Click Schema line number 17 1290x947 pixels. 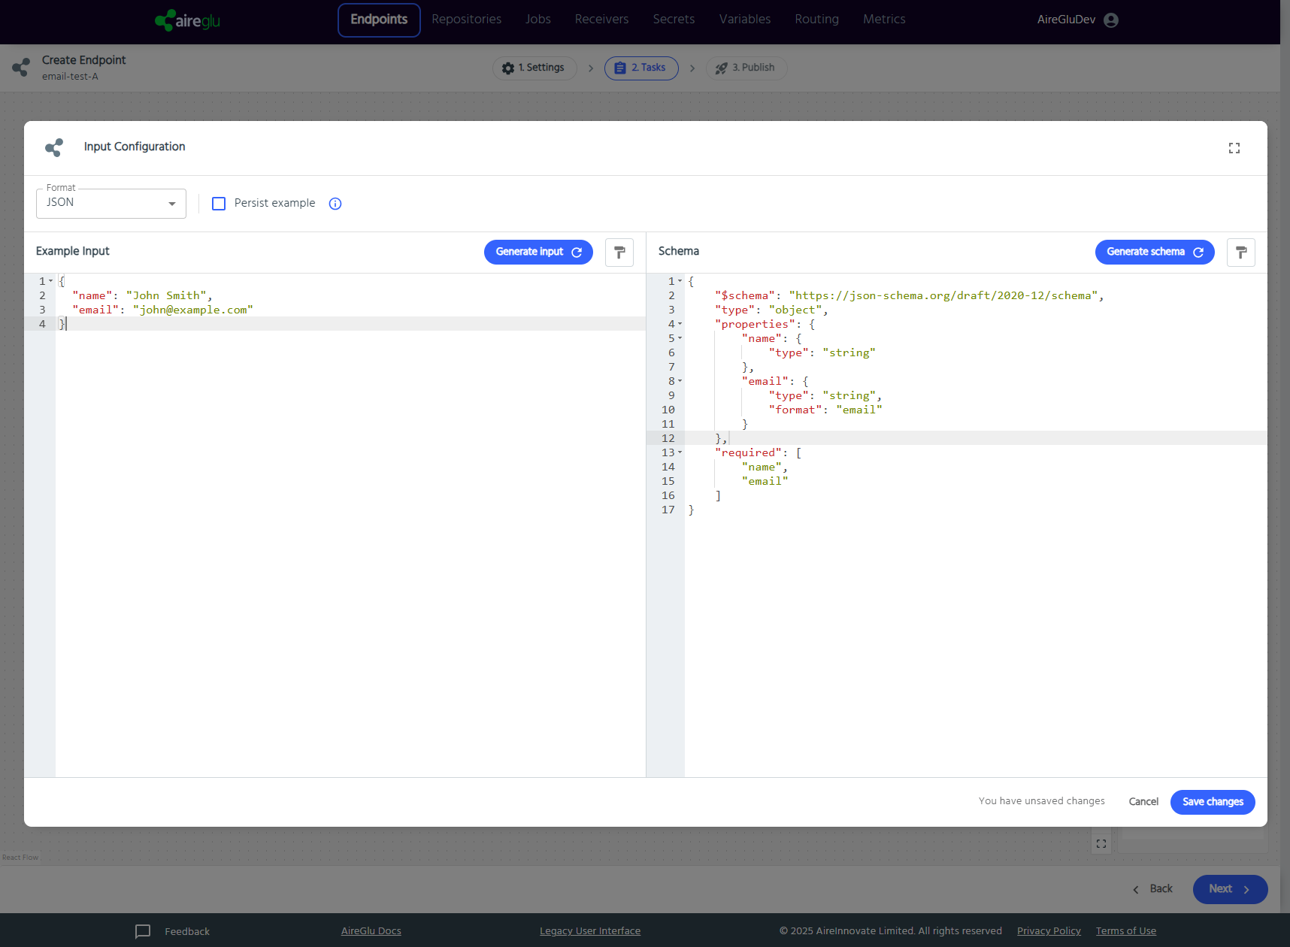[668, 510]
